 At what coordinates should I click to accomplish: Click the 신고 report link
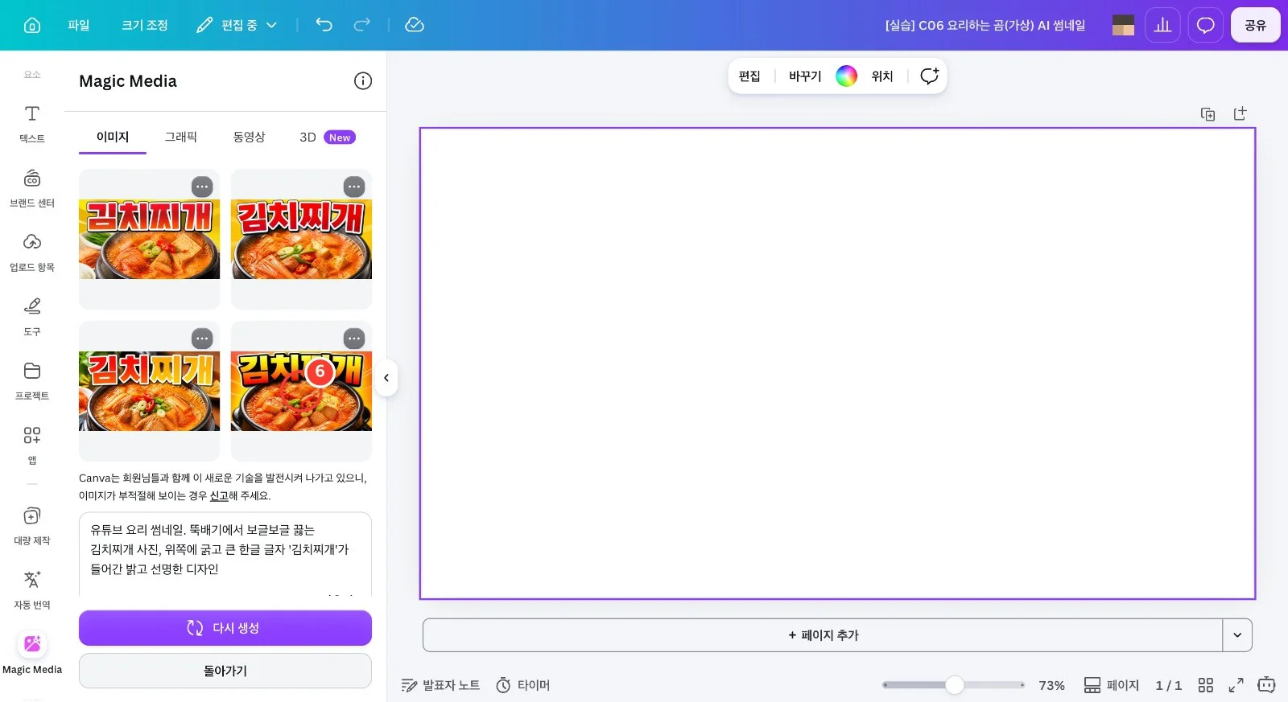click(219, 496)
